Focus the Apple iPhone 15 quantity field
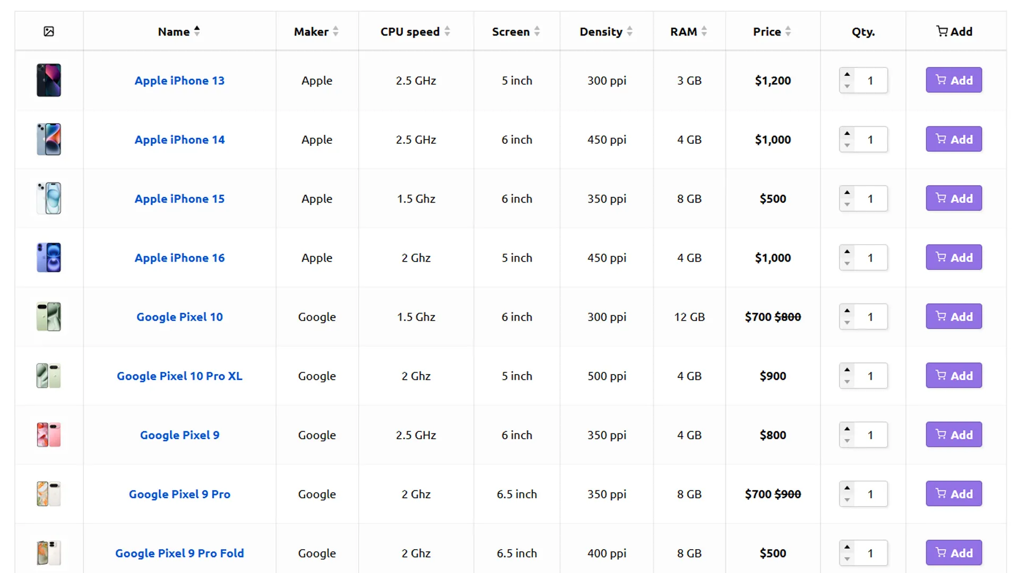 pos(870,198)
